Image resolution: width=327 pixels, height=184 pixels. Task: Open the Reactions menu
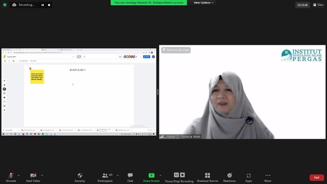click(x=230, y=178)
